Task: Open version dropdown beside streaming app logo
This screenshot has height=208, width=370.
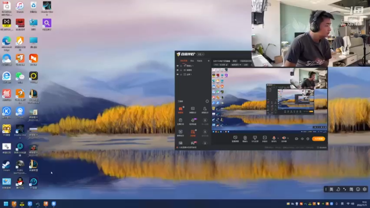Action: pos(201,54)
